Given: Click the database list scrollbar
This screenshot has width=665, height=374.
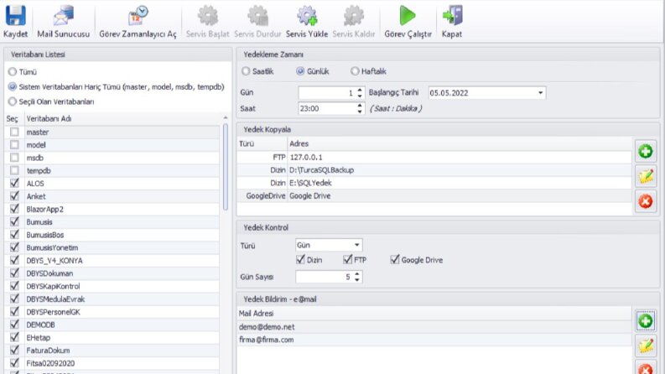Looking at the screenshot, I should coord(226,167).
